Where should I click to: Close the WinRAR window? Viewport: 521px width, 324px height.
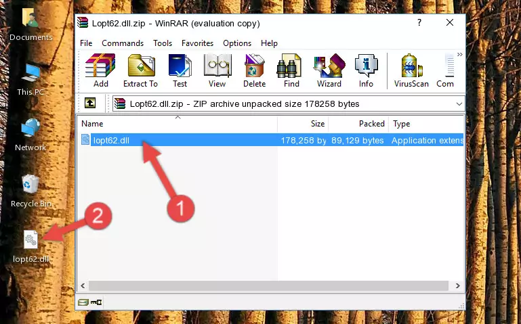click(450, 22)
